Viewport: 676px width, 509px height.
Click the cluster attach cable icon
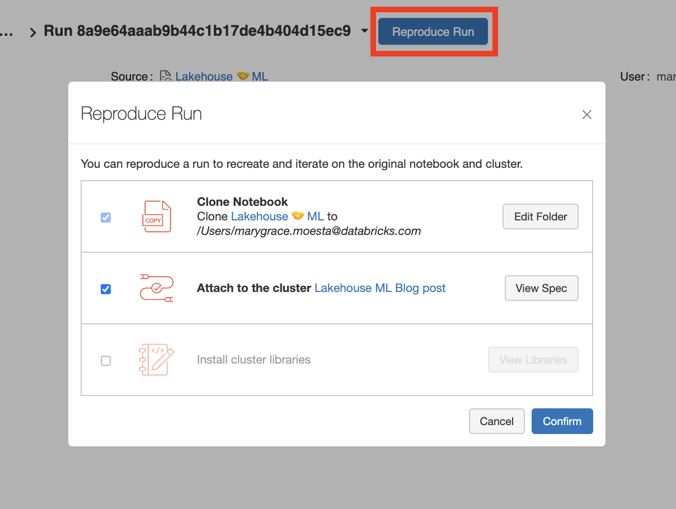[156, 288]
